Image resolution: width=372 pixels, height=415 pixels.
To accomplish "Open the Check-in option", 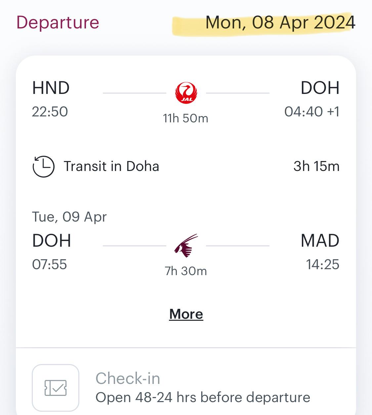I will (x=128, y=378).
